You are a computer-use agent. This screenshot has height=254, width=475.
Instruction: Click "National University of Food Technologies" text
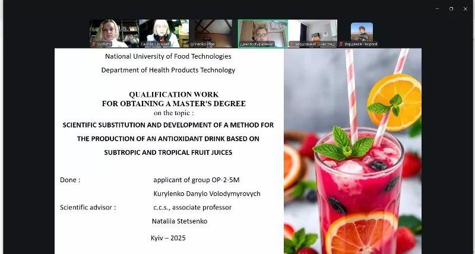(168, 56)
